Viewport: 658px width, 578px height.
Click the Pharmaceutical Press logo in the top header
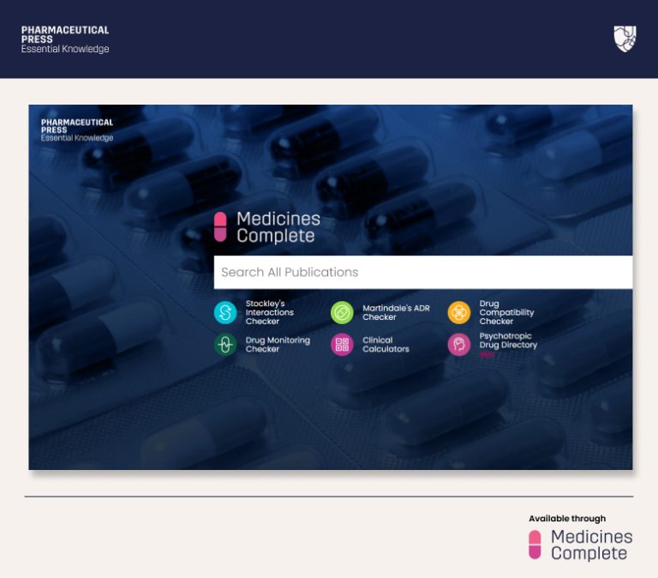click(x=65, y=39)
